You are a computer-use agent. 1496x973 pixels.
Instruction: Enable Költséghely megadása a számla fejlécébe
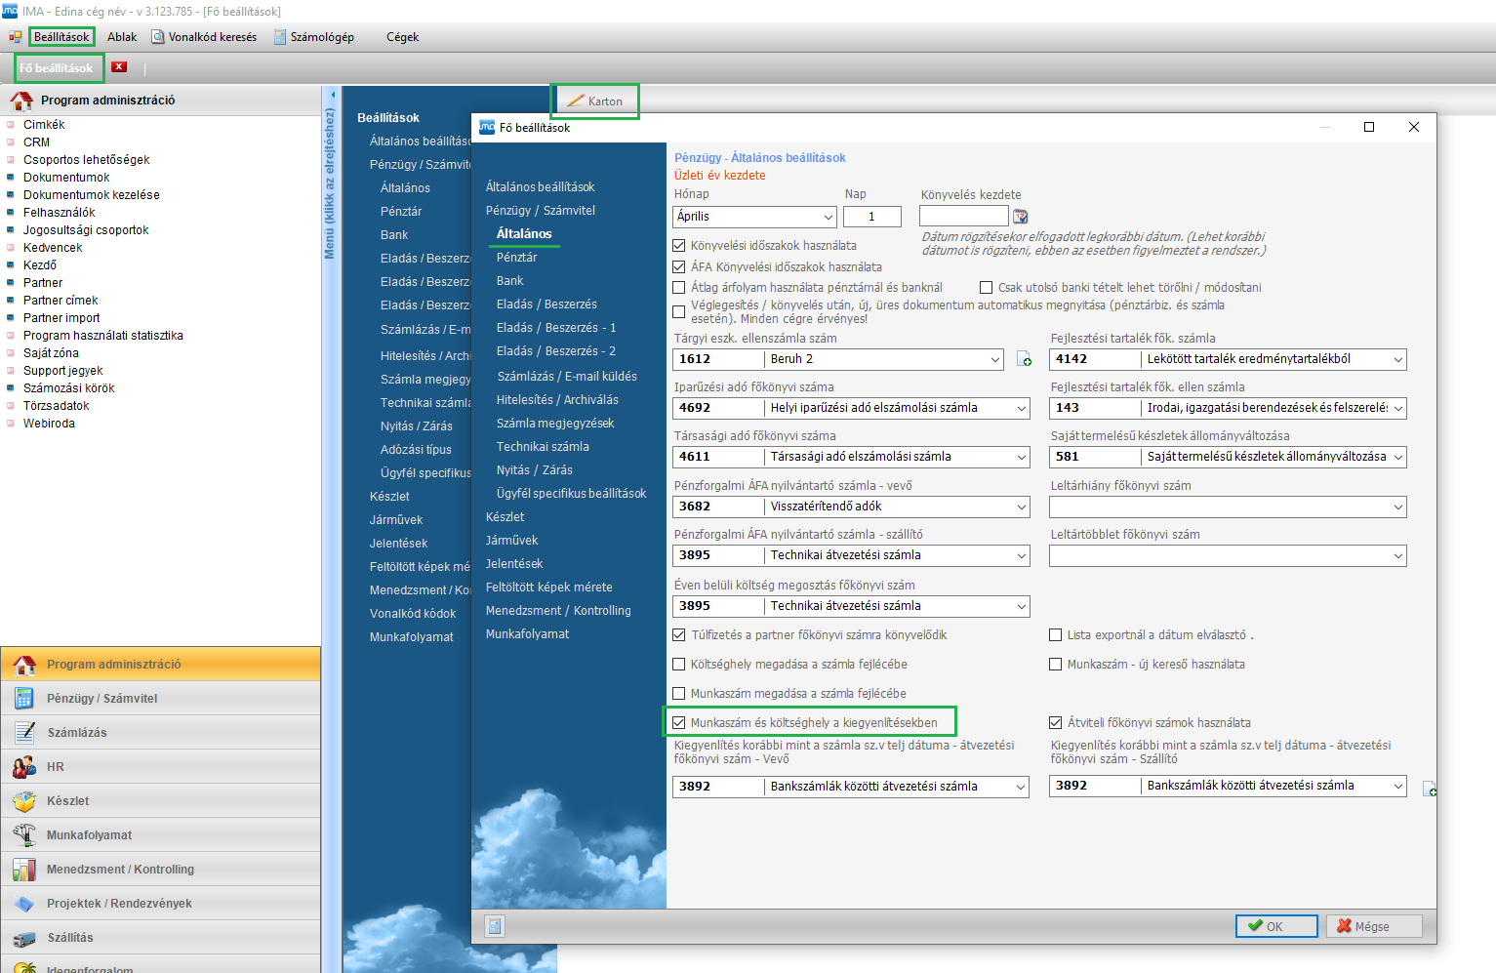[679, 665]
